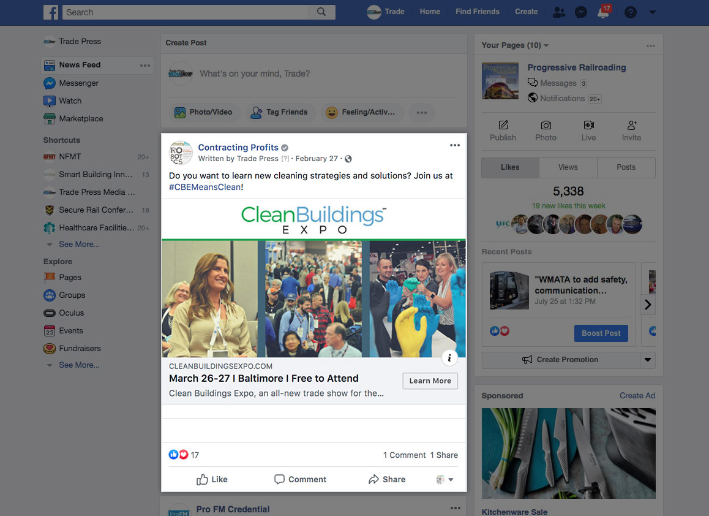Click the Feeling/Activ... button
The image size is (709, 516).
[x=362, y=112]
